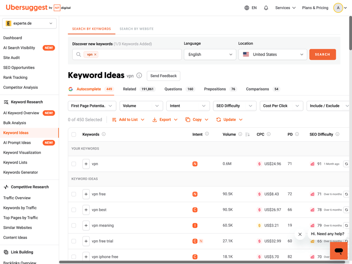Remove the vpn keyword tag
Screen dimensions: 352x264
tap(95, 55)
